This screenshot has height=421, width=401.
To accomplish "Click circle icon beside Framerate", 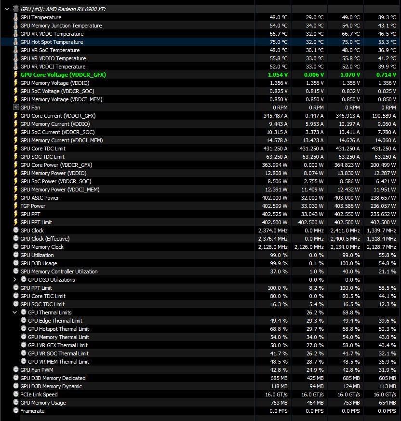I will coord(16,410).
